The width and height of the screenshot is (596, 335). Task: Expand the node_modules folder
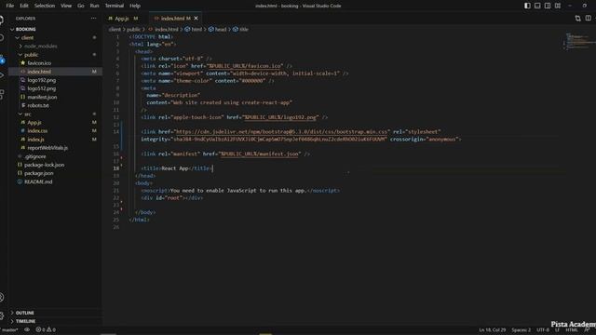[40, 46]
